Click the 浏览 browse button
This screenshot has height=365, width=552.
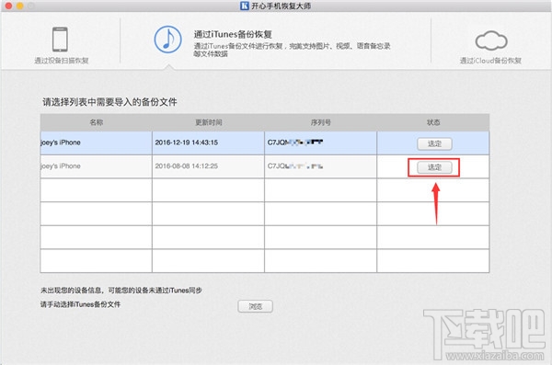[x=255, y=306]
